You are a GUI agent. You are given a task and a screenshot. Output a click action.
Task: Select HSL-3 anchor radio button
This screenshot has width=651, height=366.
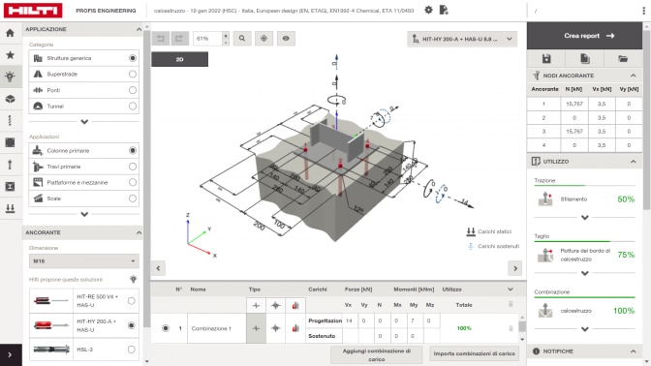click(x=131, y=350)
